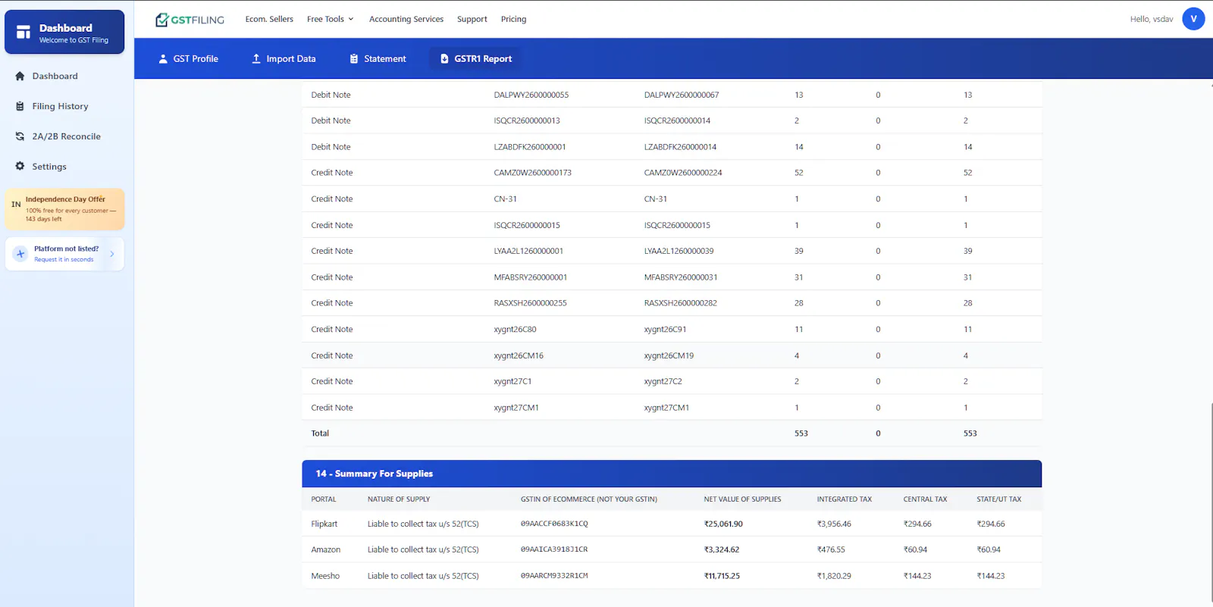Expand the Free Tools dropdown

click(331, 19)
